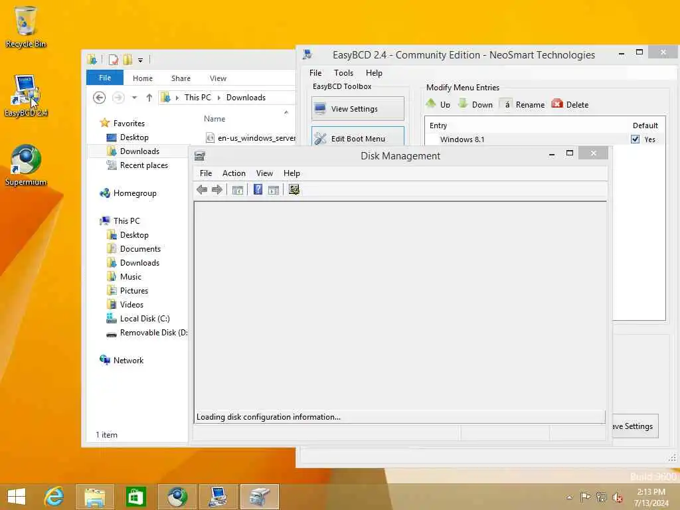Open Documents under This PC

point(140,248)
